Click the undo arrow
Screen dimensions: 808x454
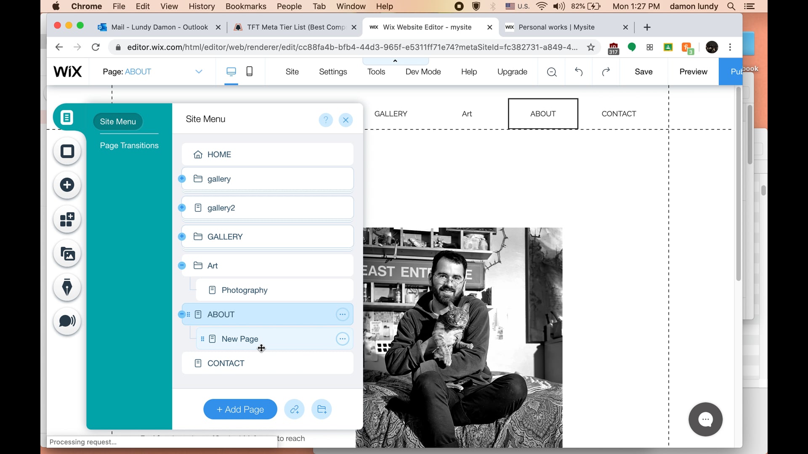[579, 71]
